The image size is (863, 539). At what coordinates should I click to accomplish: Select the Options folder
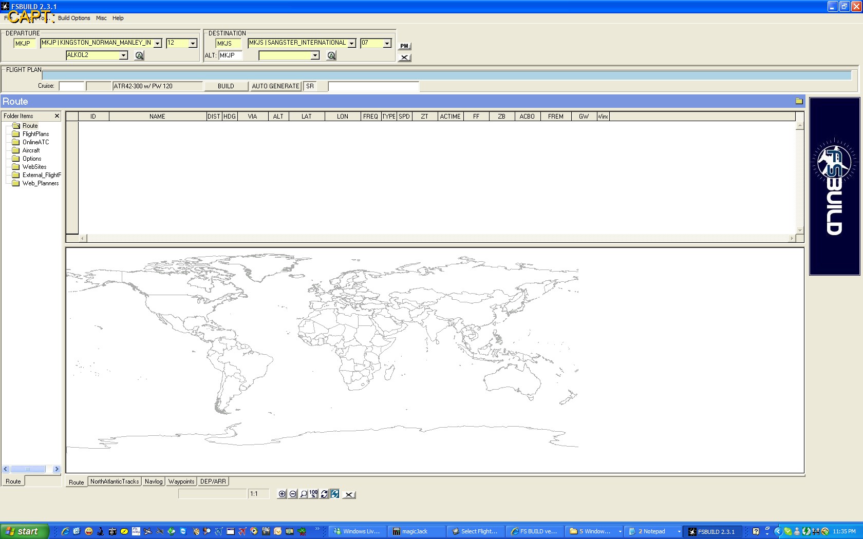(x=32, y=159)
